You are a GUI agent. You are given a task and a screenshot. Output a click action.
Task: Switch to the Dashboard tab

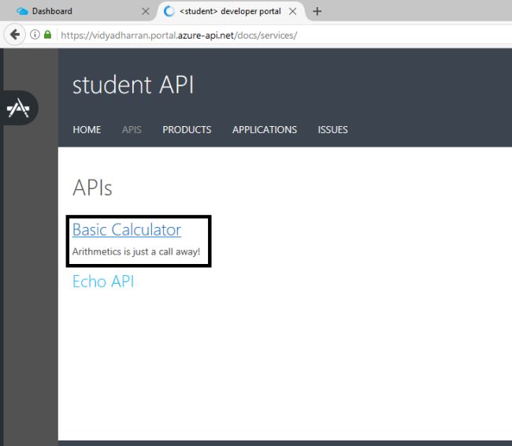click(77, 11)
